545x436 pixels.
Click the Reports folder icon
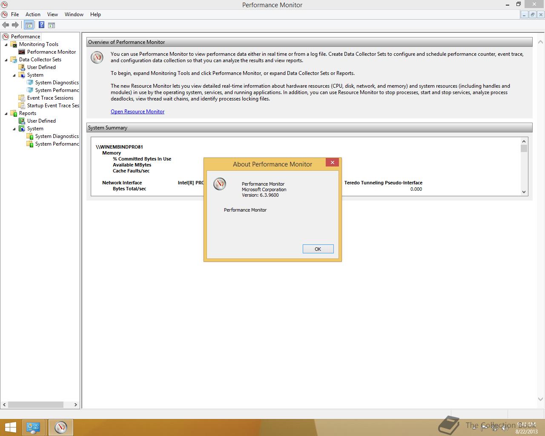(14, 113)
